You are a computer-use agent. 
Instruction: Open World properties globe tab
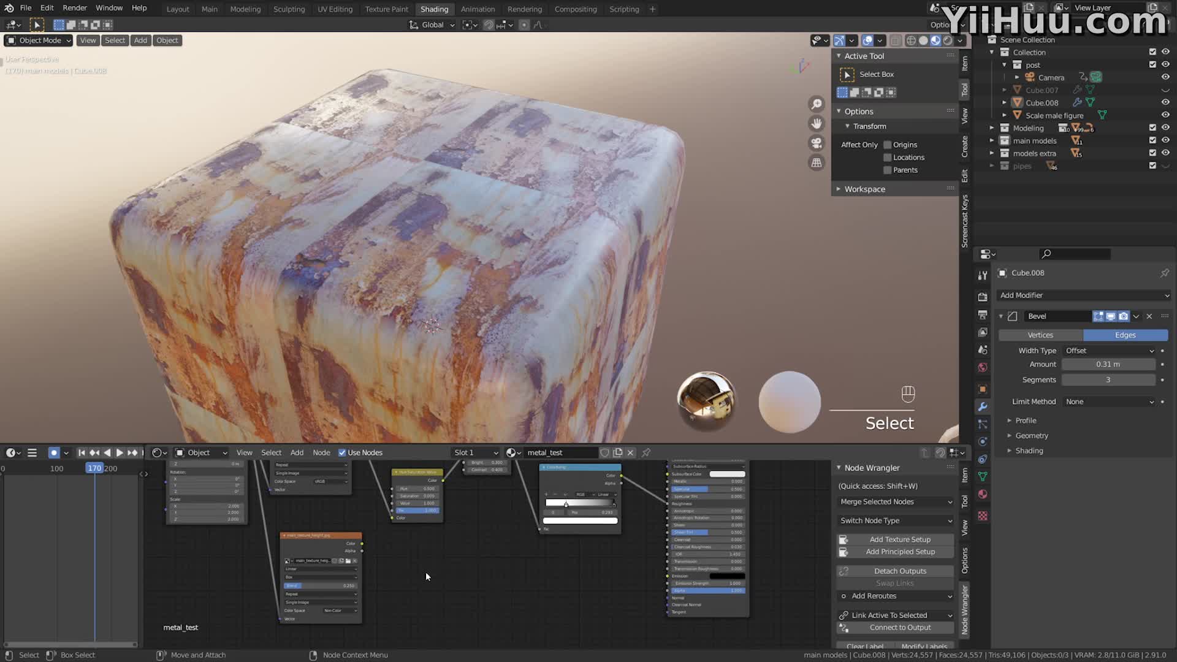(983, 368)
